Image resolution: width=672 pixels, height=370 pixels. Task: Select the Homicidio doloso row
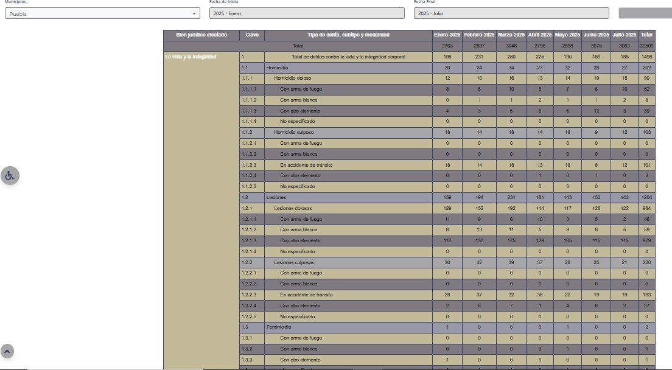click(292, 79)
